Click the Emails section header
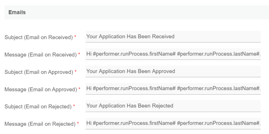Image resolution: width=269 pixels, height=134 pixels. click(x=17, y=12)
